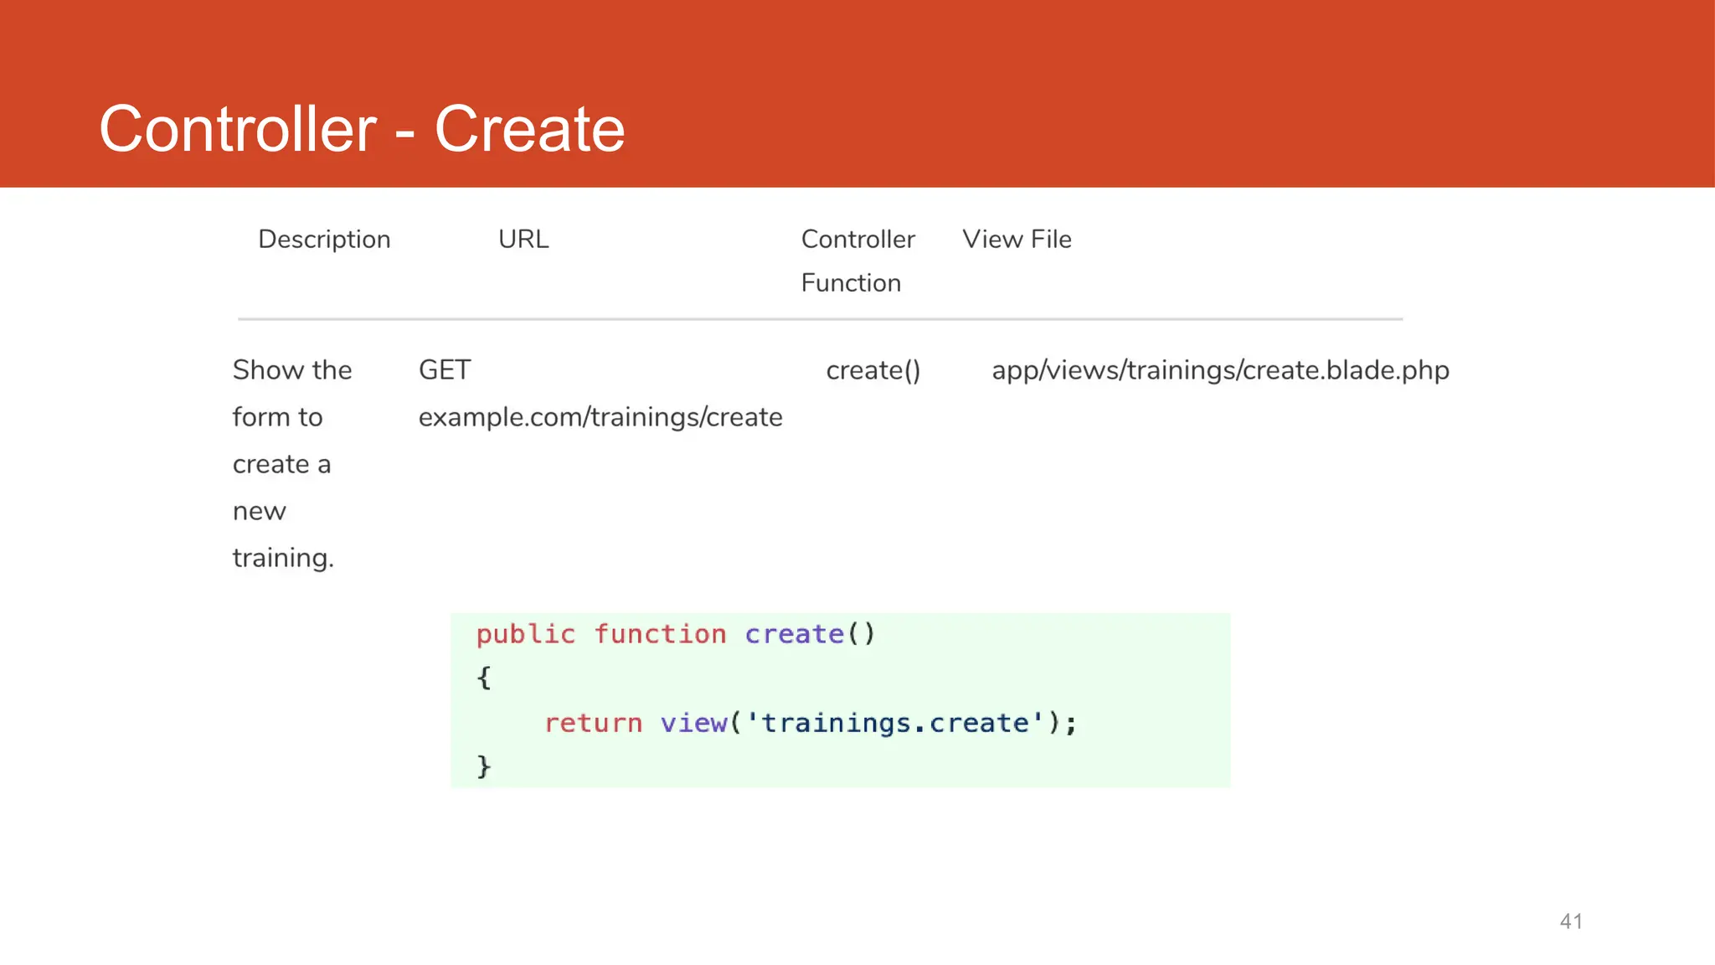This screenshot has height=965, width=1715.
Task: Click the 'Controller Function' column header
Action: tap(857, 261)
